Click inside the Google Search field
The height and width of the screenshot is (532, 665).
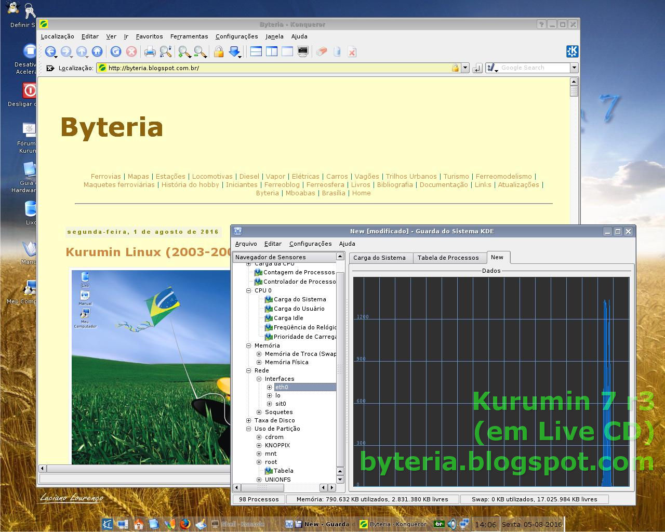click(530, 68)
